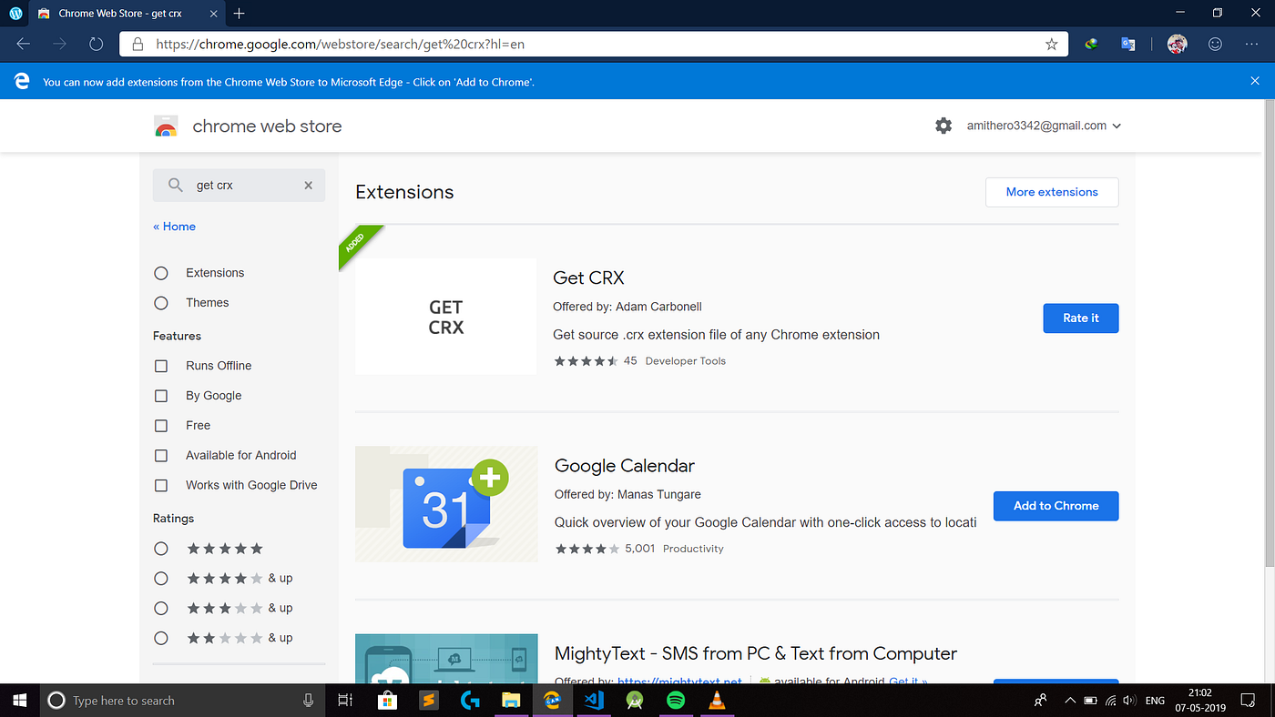Select two stars & up rating filter
Image resolution: width=1275 pixels, height=717 pixels.
tap(161, 638)
